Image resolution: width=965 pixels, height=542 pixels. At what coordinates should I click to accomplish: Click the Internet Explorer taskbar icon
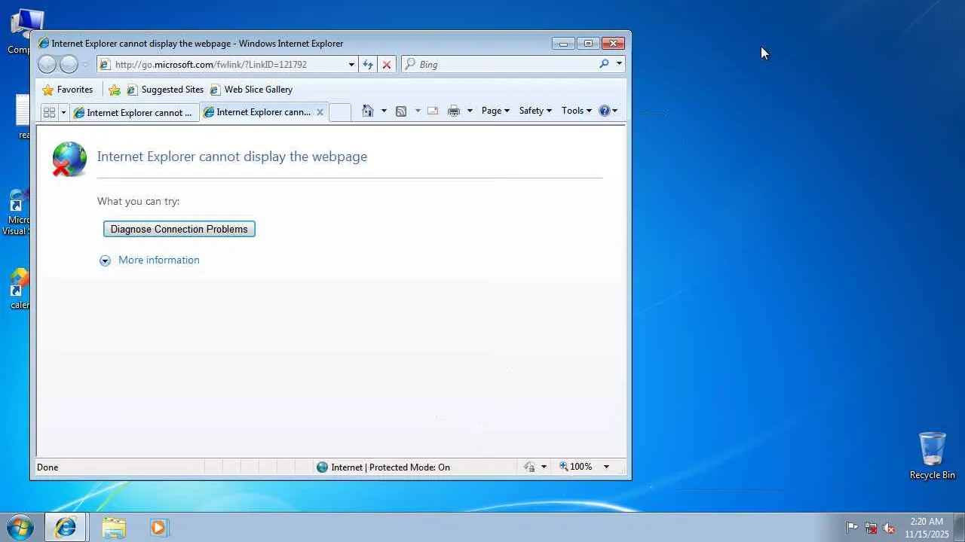point(66,528)
